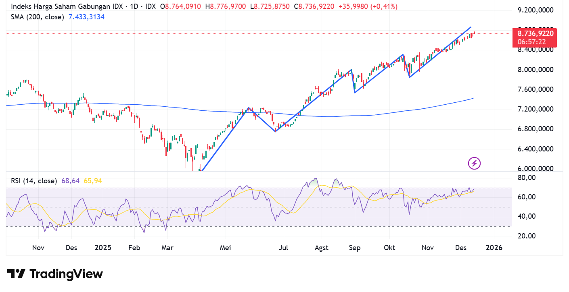Image resolution: width=569 pixels, height=292 pixels.
Task: Select the RSI (14, close) indicator legend
Action: (34, 181)
